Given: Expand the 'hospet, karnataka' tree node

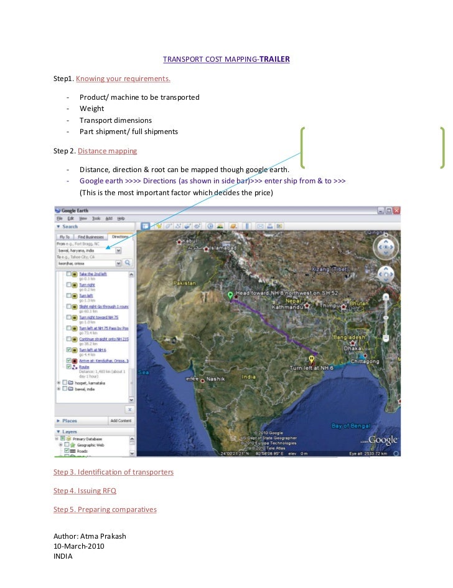Looking at the screenshot, I should pyautogui.click(x=58, y=383).
